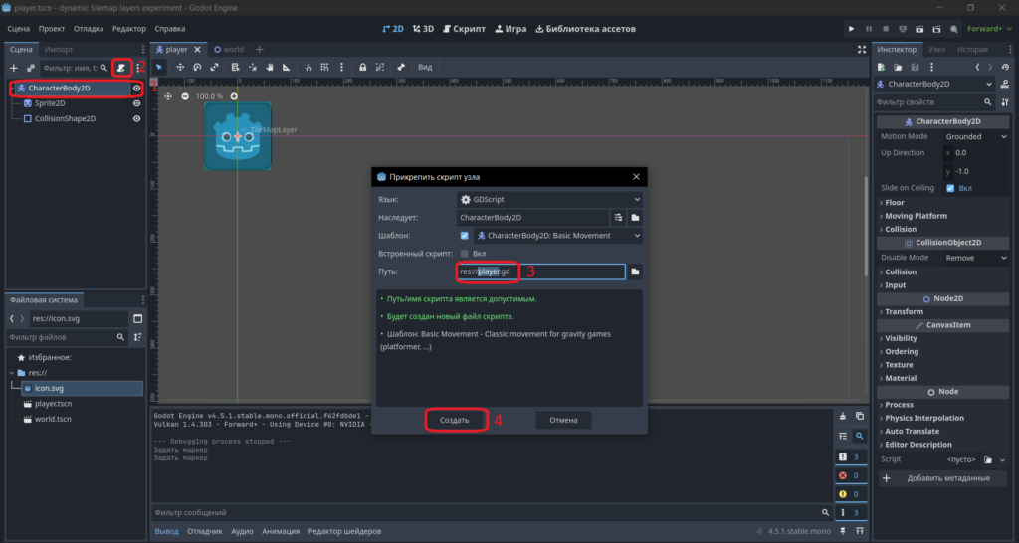Image resolution: width=1019 pixels, height=543 pixels.
Task: Click the clear output broom icon
Action: 843,416
